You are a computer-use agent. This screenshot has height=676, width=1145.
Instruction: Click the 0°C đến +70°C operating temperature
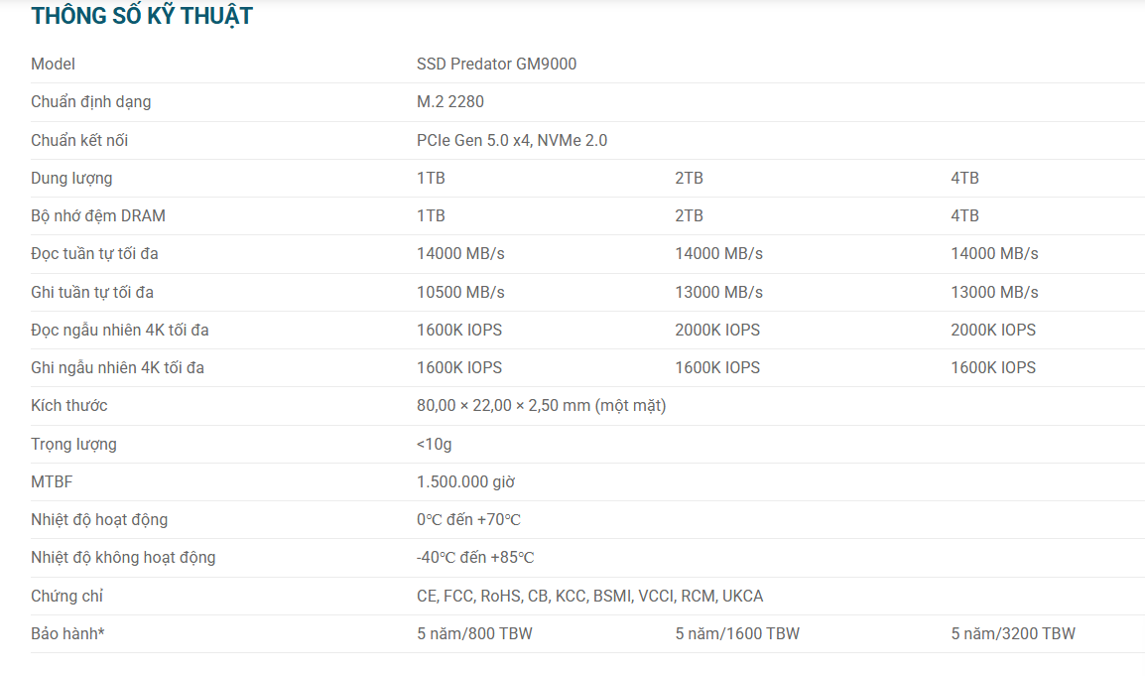[x=468, y=519]
